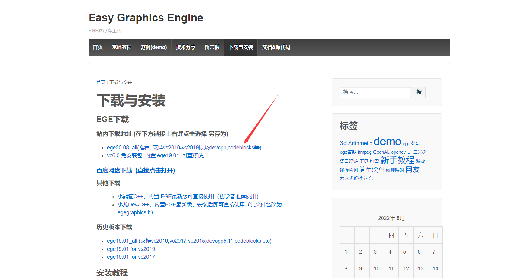
Task: Open the 二叉树 tag
Action: click(x=420, y=152)
